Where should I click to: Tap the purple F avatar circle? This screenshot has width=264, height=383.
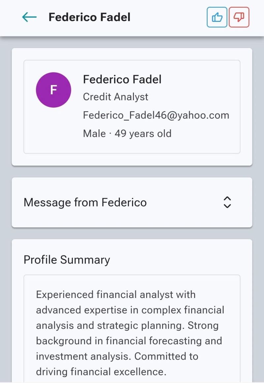click(53, 90)
